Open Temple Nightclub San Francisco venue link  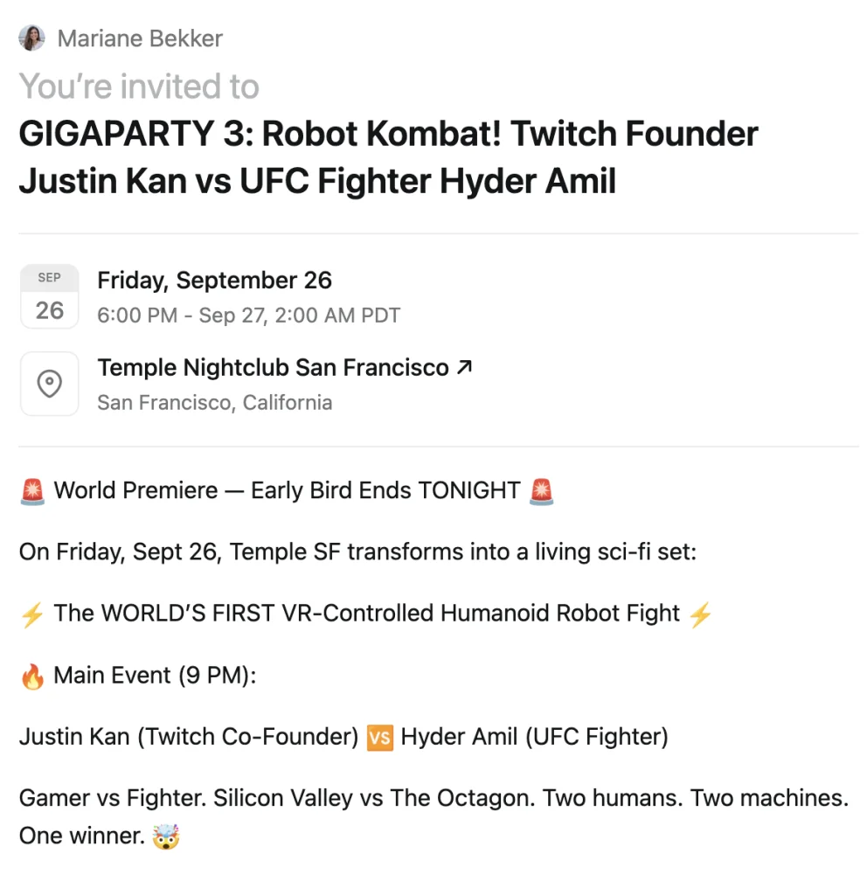(273, 368)
